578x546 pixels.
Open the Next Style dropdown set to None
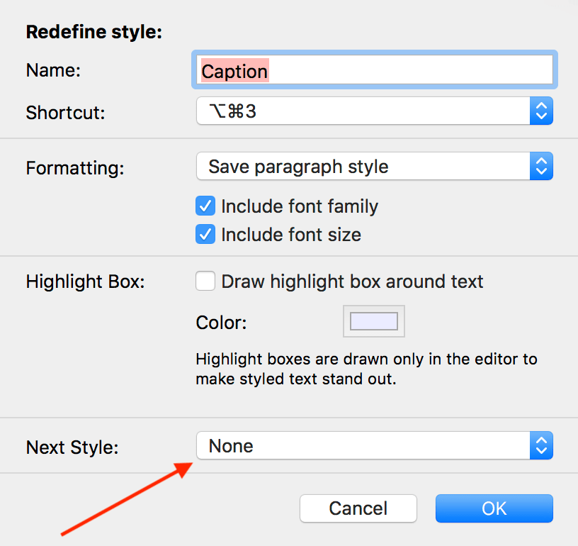375,445
